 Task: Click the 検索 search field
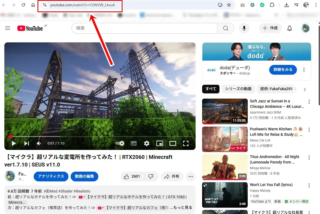click(x=145, y=28)
